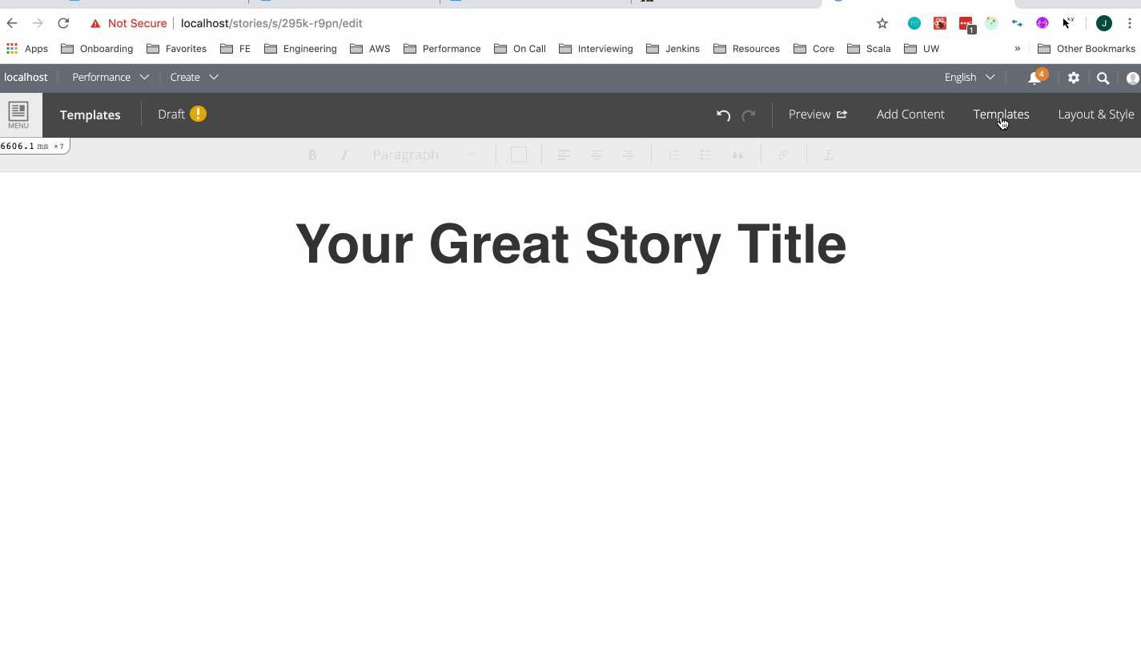This screenshot has height=655, width=1141.
Task: Open the On Call bookmarks folder
Action: pos(520,49)
